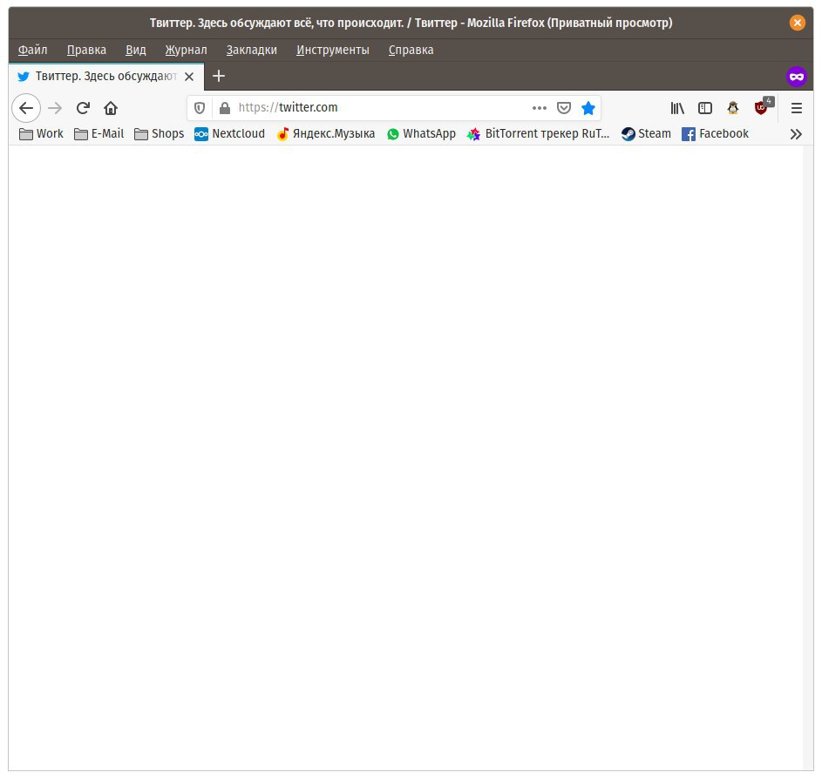
Task: Expand the Shops bookmarks folder
Action: click(159, 134)
